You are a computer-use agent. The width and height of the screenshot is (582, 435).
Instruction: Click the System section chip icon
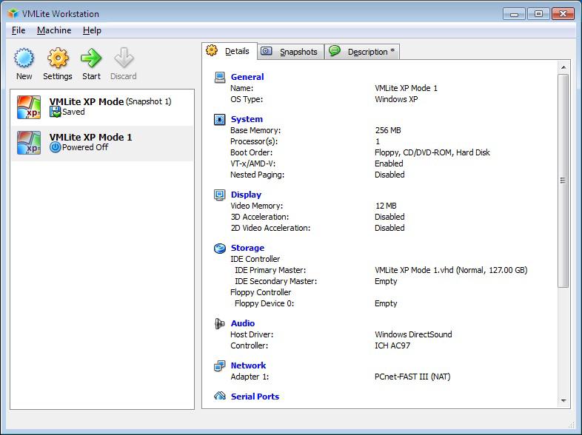(x=220, y=119)
